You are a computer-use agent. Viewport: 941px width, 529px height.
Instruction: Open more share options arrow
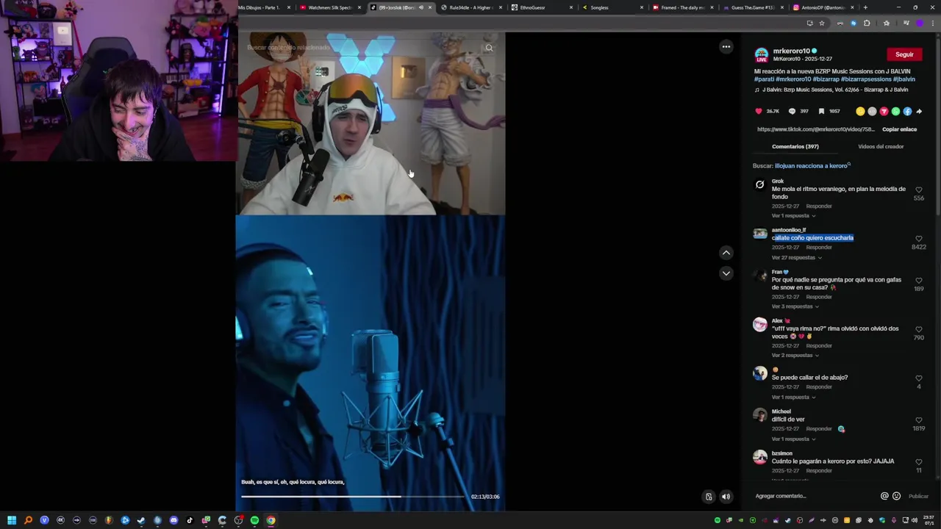coord(919,112)
